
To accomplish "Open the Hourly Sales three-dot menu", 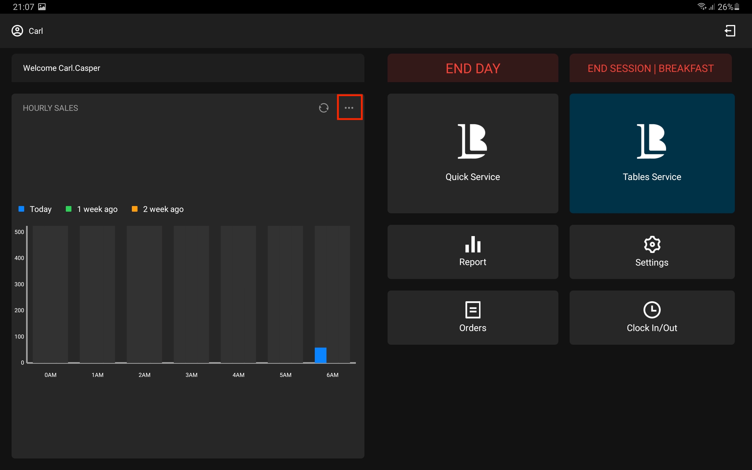I will coord(349,108).
